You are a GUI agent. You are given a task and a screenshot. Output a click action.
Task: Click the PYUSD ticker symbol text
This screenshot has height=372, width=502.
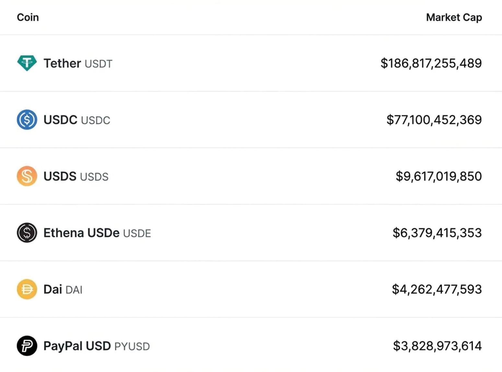click(x=132, y=346)
